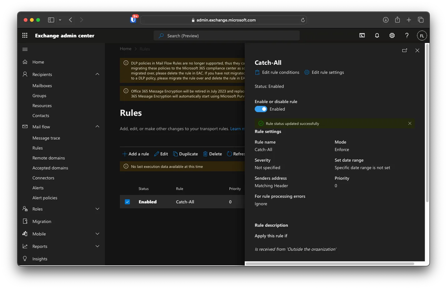Click the Safari sidebar toggle icon
Screen dimensions: 447x289
coord(51,20)
